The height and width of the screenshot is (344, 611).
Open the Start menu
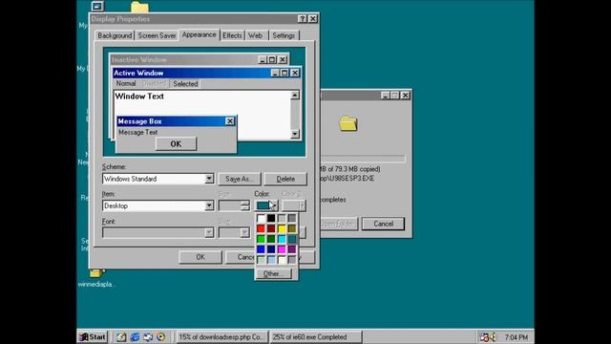pyautogui.click(x=93, y=337)
